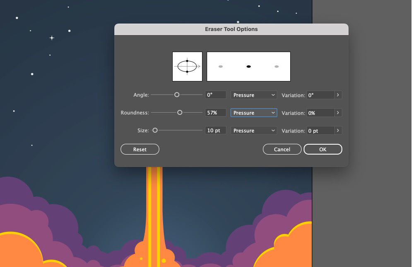This screenshot has height=267, width=414.
Task: Click the Angle slider handle
Action: coord(177,95)
